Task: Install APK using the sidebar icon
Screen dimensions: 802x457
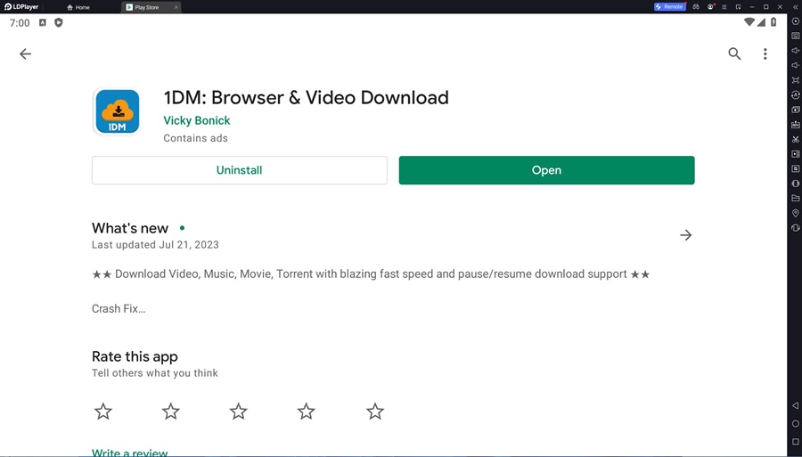Action: pyautogui.click(x=796, y=124)
